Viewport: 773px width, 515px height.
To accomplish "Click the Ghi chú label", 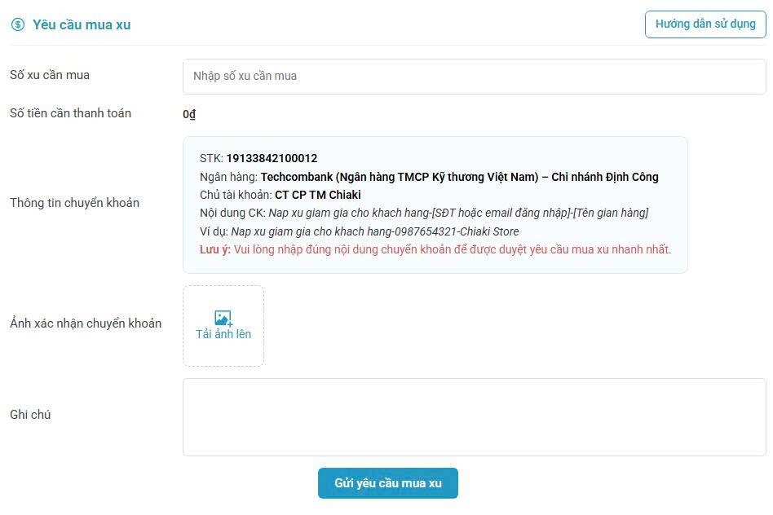I will [x=30, y=415].
